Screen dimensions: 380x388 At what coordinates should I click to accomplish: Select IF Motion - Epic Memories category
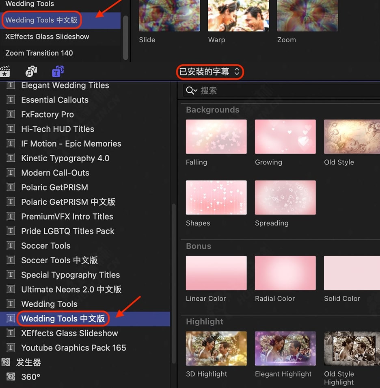(x=85, y=143)
